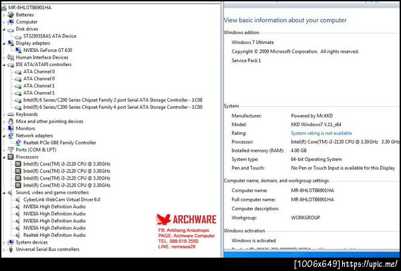Expand the Batteries node arrow
This screenshot has height=271, width=401.
(x=4, y=15)
